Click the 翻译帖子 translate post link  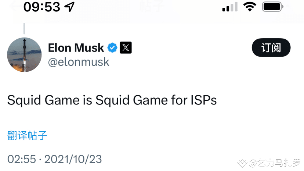pos(27,135)
